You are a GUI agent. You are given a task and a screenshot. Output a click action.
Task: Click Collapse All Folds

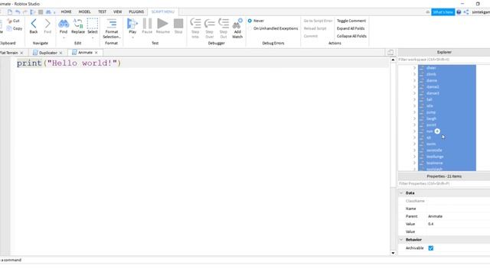coord(351,36)
